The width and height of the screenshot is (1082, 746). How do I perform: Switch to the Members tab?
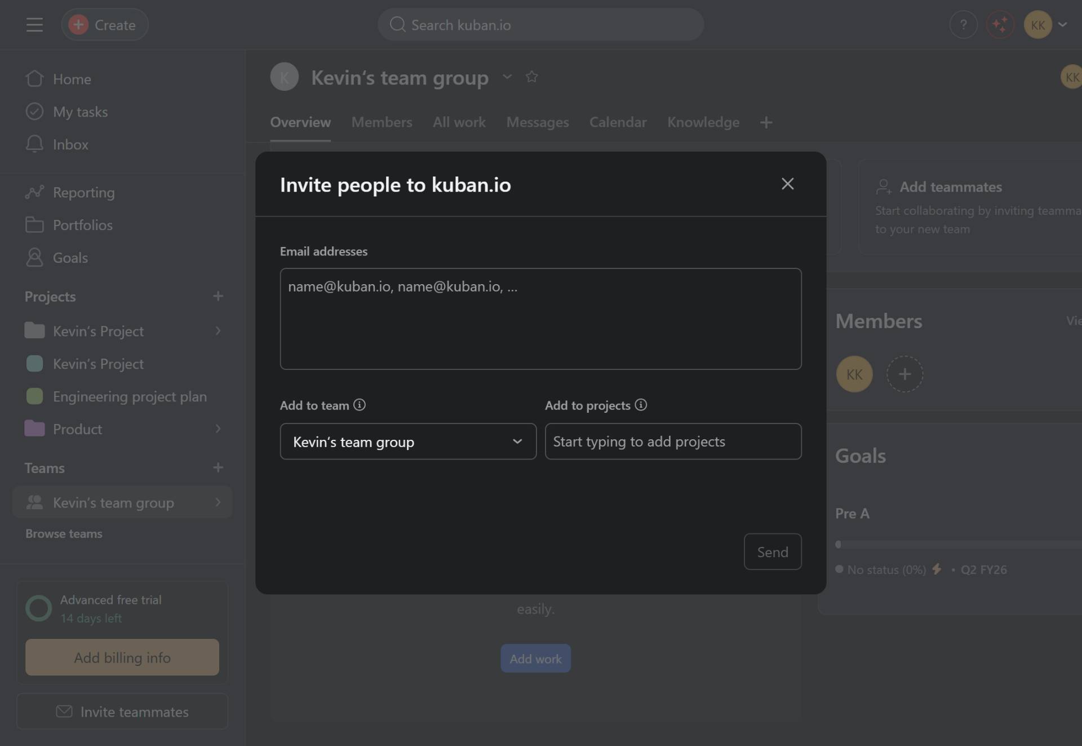382,122
